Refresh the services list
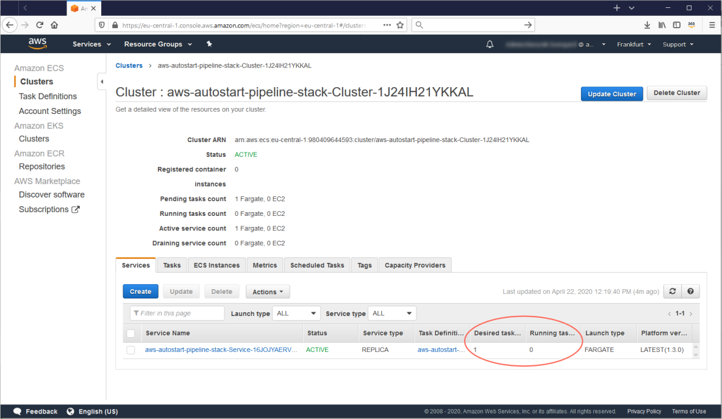This screenshot has height=419, width=722. pos(672,291)
